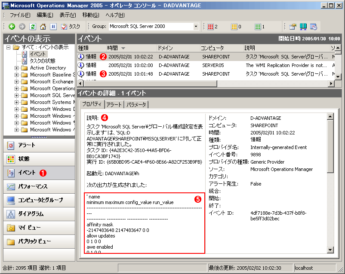Screen dimensions: 345x274
Task: Switch to the プロパティ tab
Action: (92, 104)
